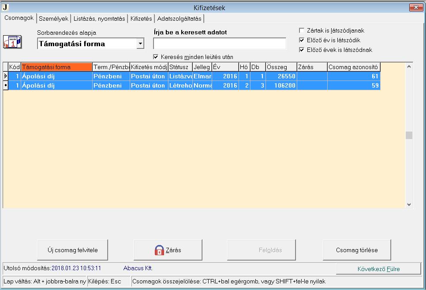The height and width of the screenshot is (290, 426).
Task: Click package identifier 61 cell
Action: click(354, 76)
